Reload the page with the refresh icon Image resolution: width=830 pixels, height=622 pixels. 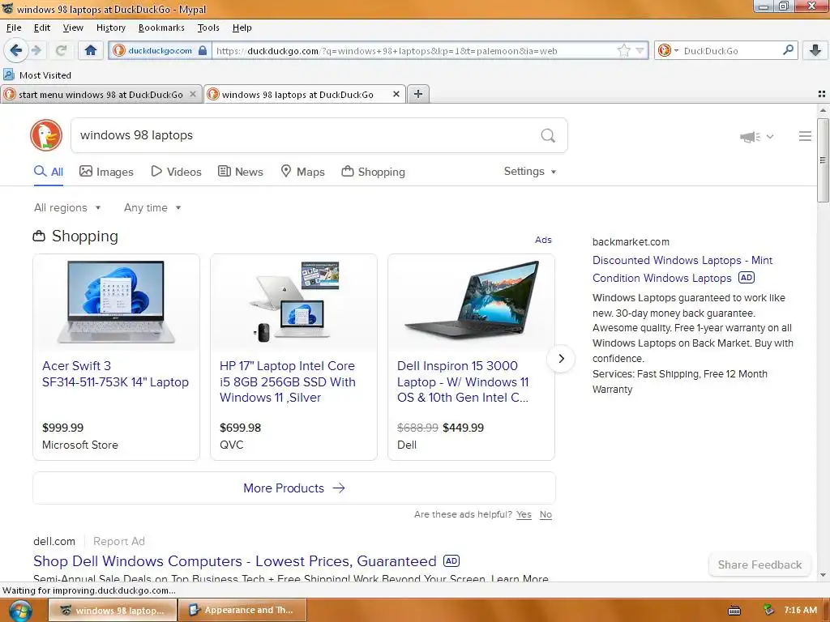coord(61,50)
